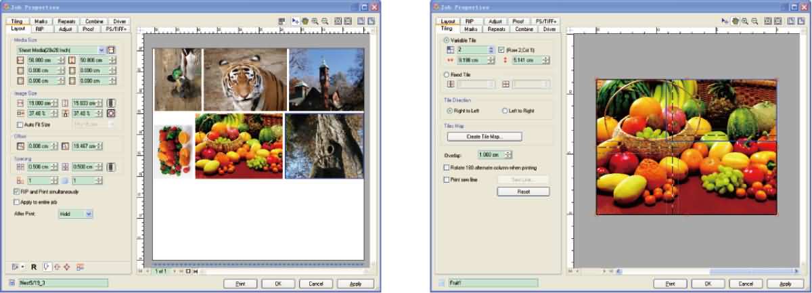Choose Left to Right tile direction
The image size is (812, 293).
pos(505,110)
